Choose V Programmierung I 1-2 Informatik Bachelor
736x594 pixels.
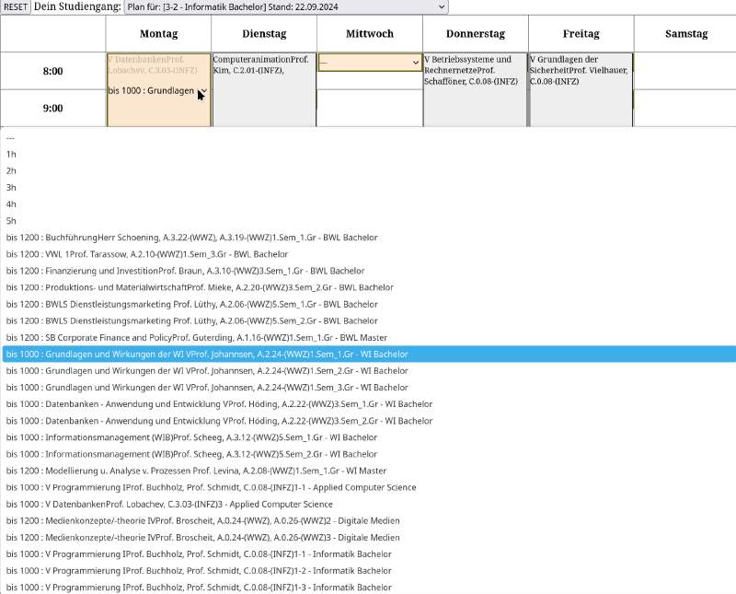198,571
